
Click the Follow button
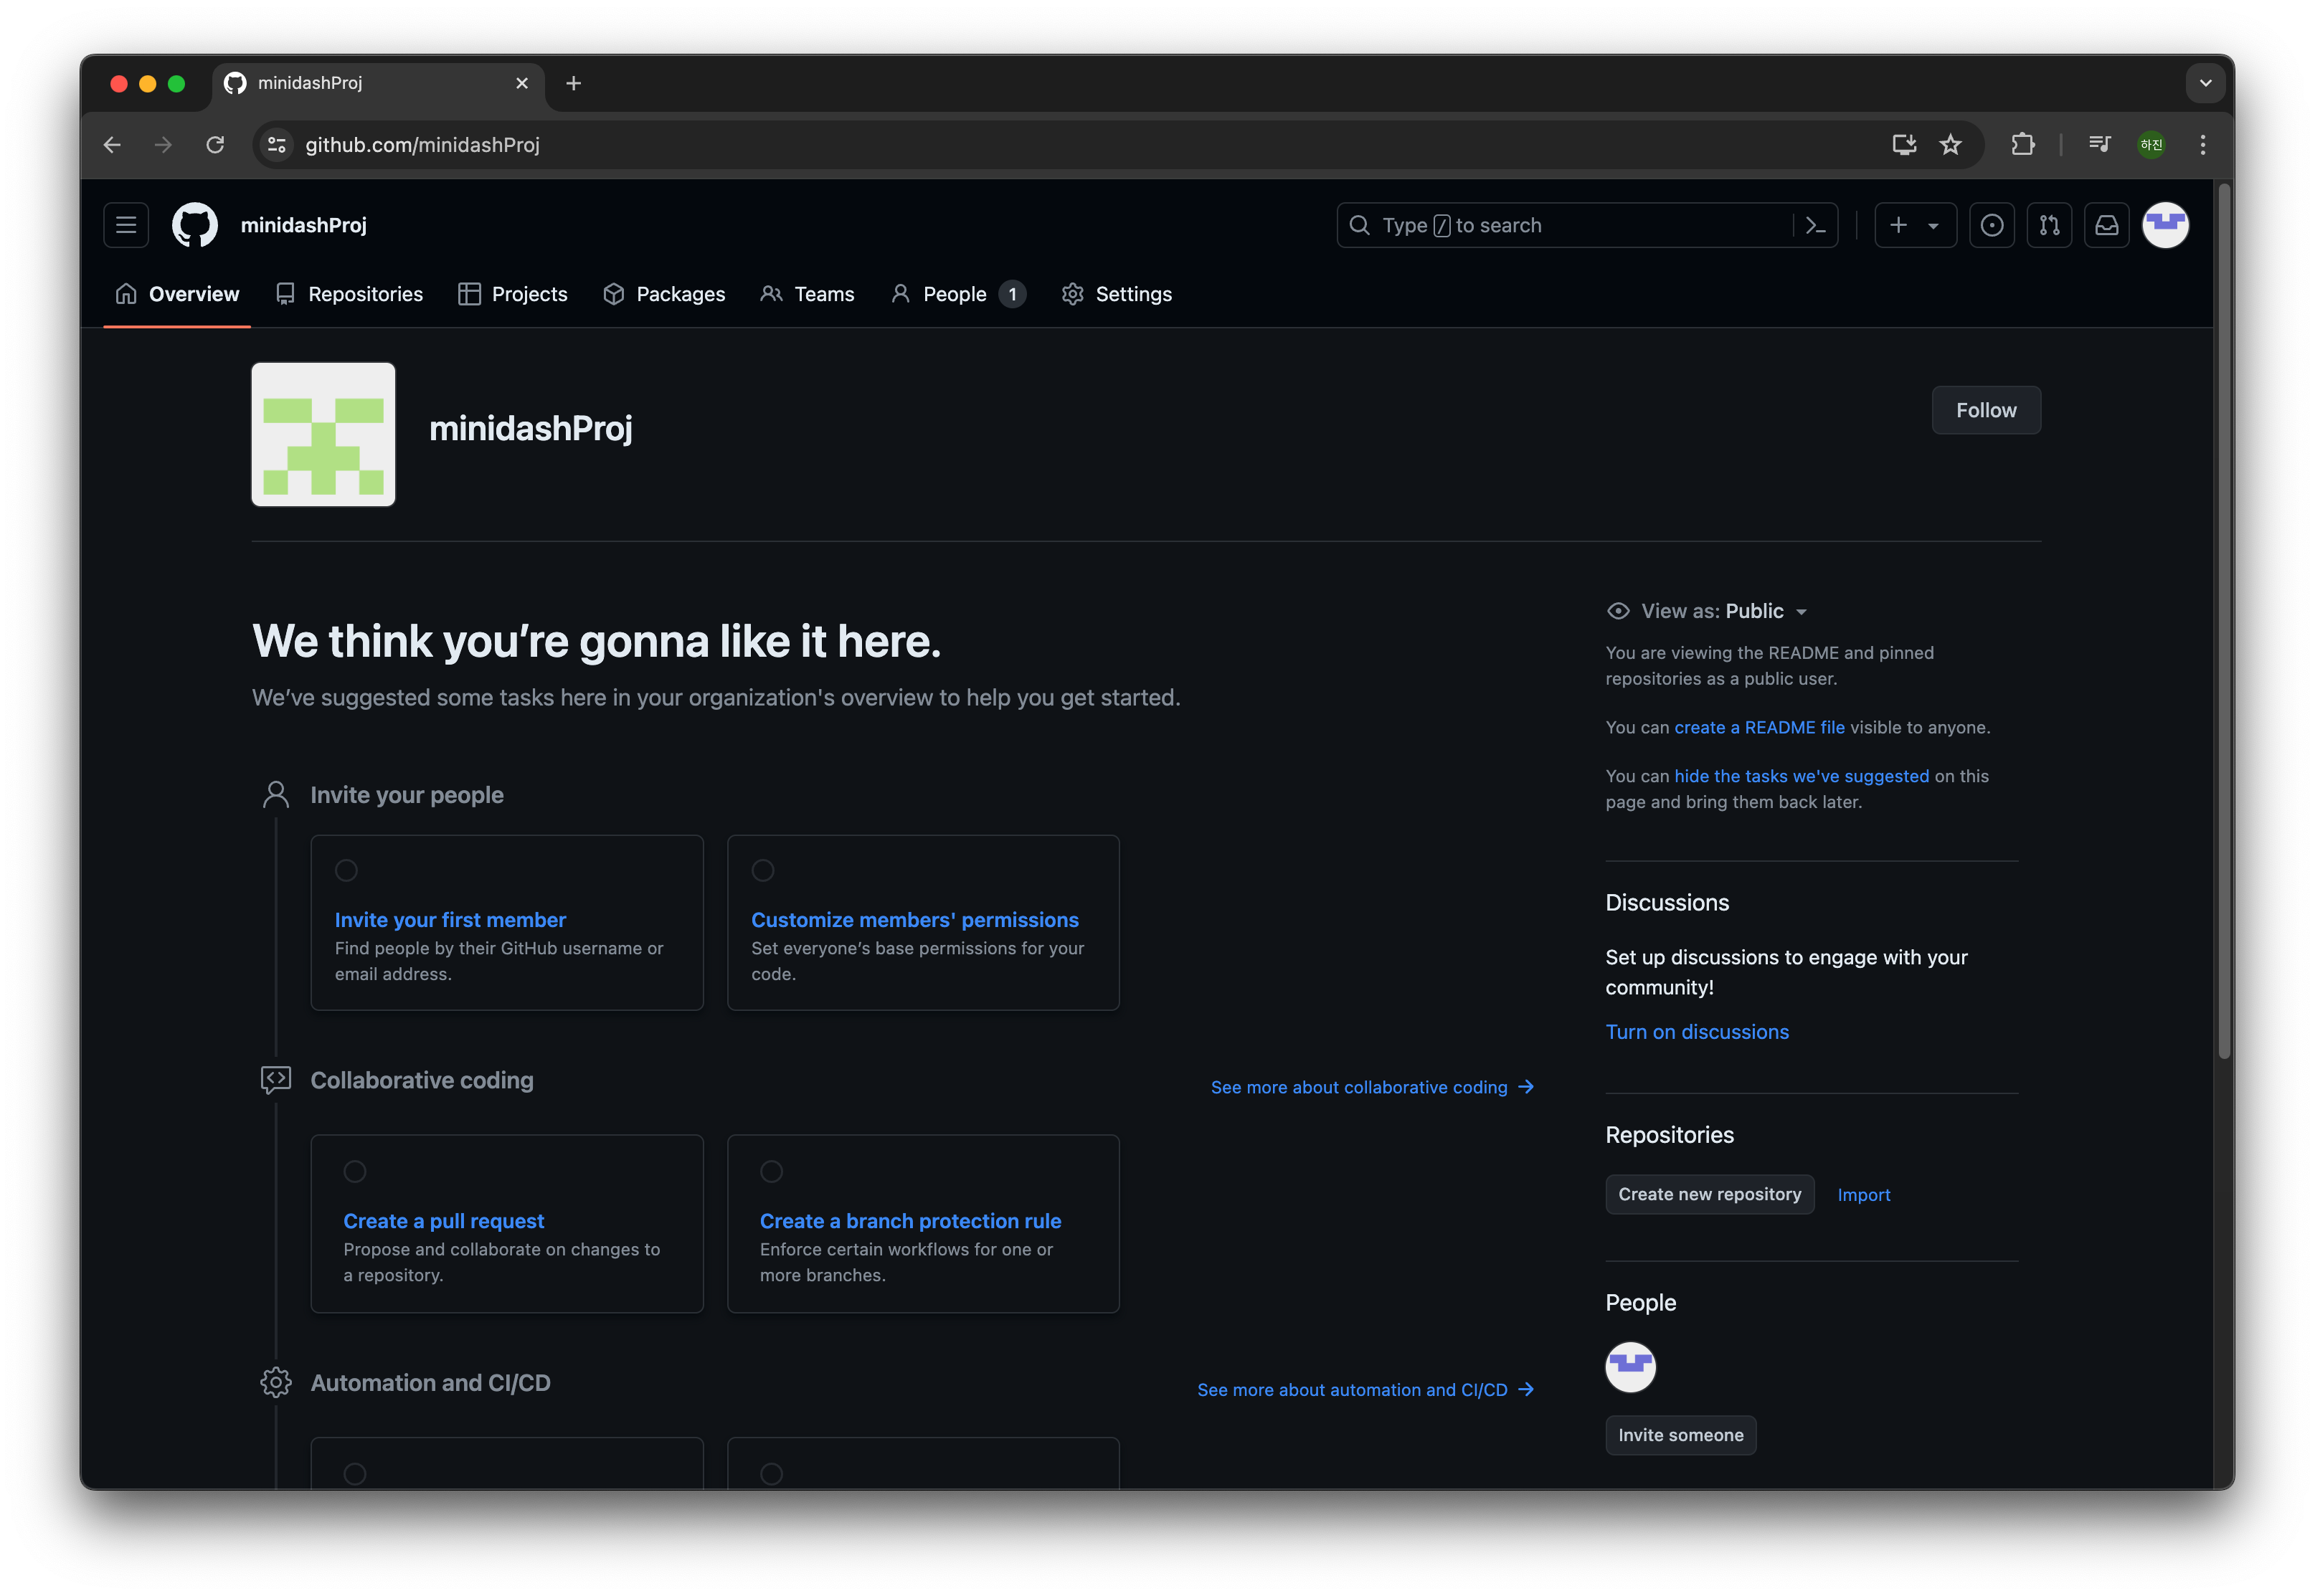coord(1985,410)
